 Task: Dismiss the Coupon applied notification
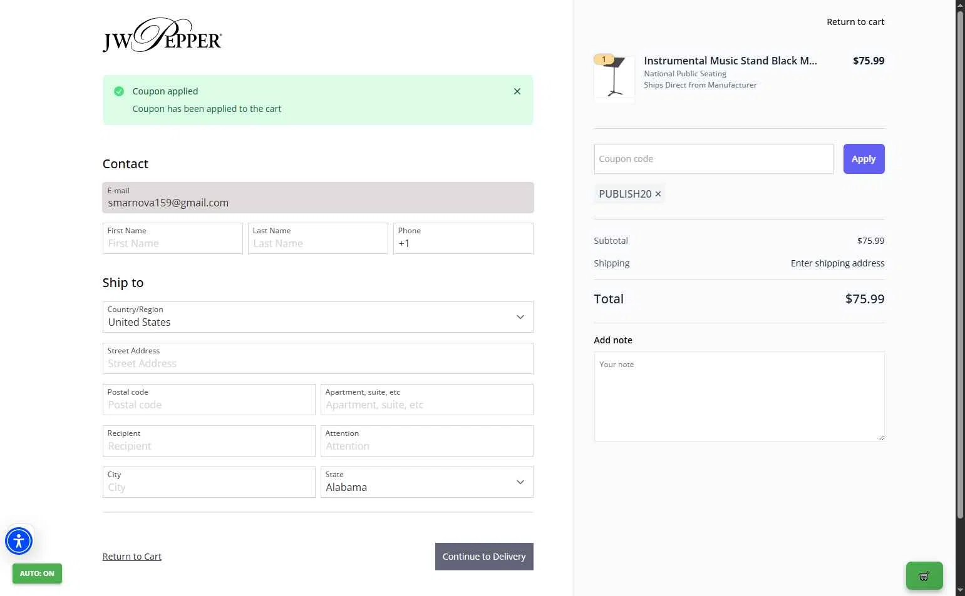click(517, 91)
